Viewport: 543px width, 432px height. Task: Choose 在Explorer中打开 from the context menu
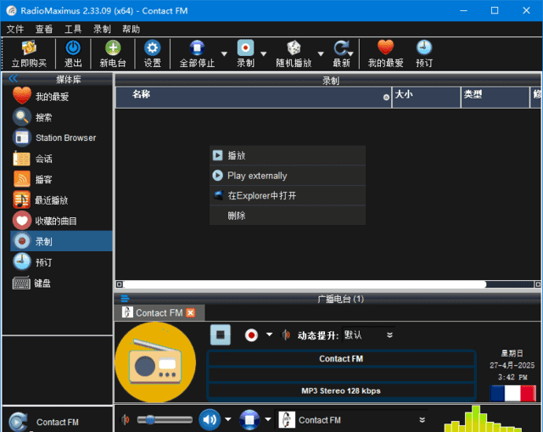click(288, 195)
